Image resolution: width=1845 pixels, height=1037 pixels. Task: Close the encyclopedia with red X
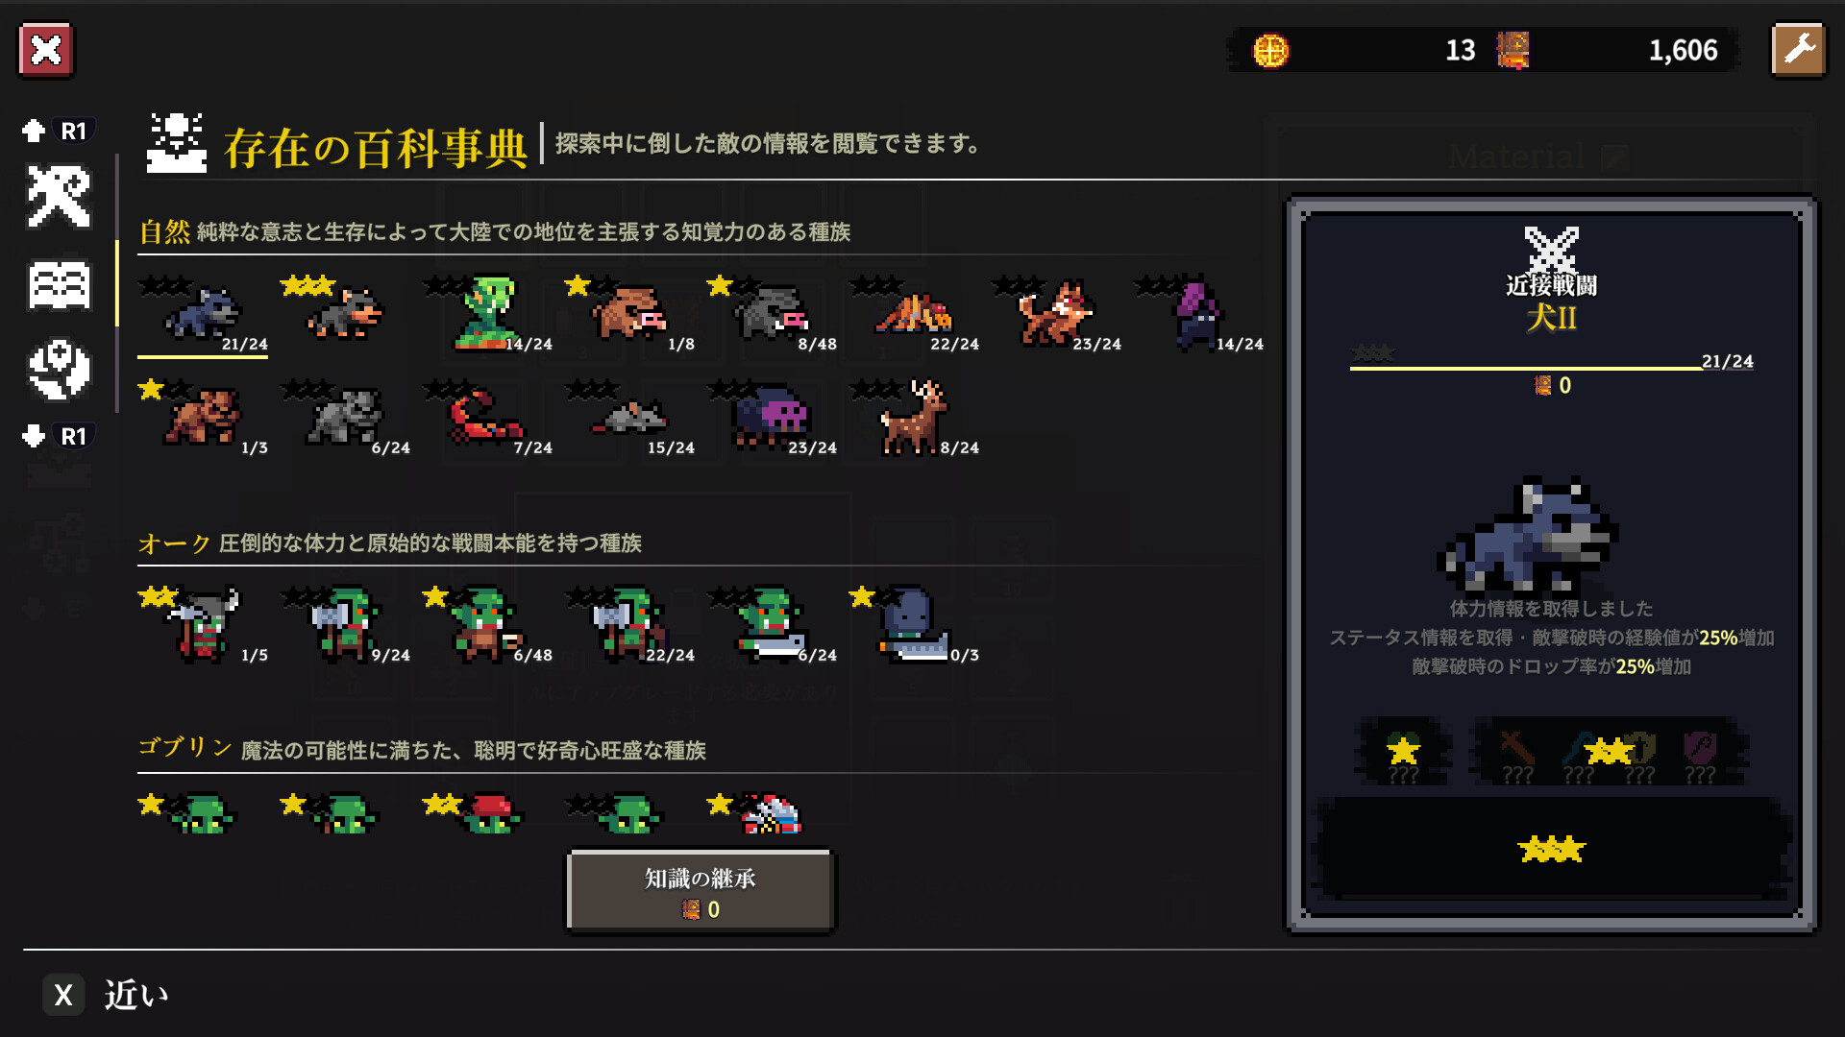(45, 50)
